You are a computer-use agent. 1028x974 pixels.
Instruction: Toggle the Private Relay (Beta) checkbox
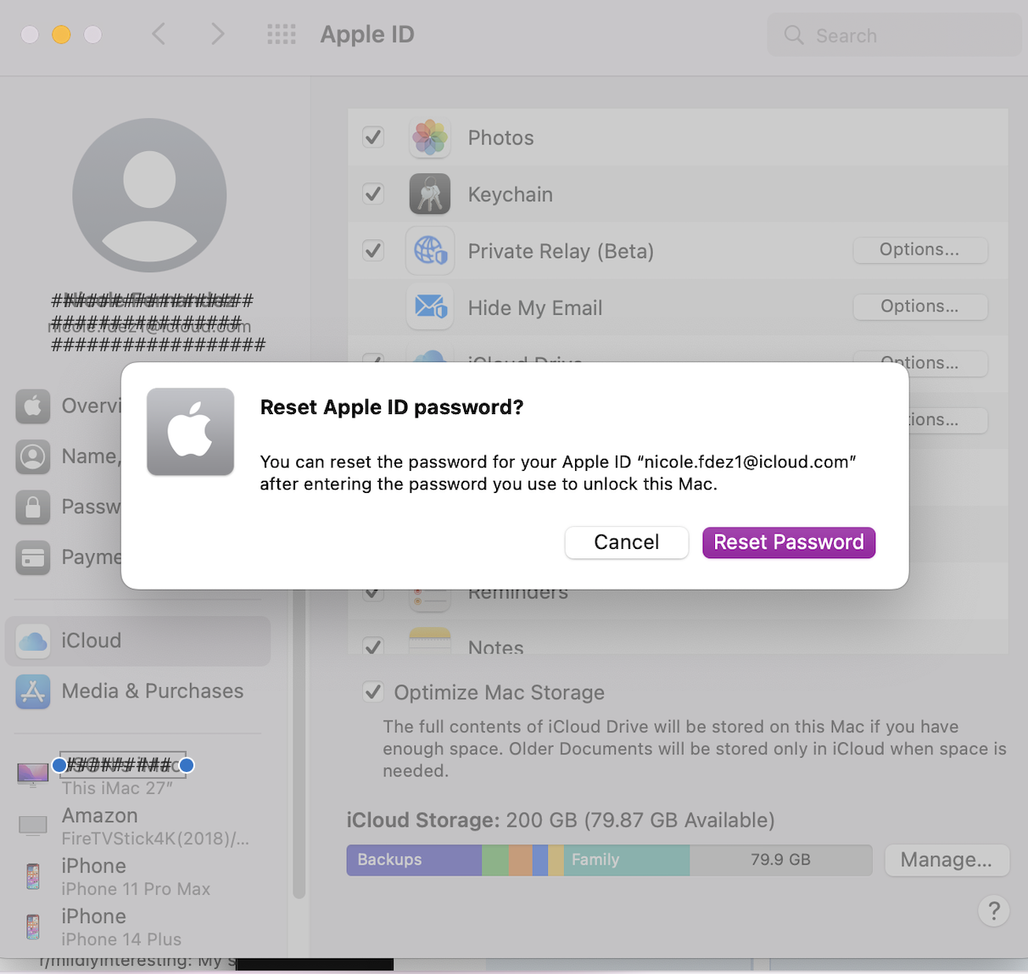[373, 250]
